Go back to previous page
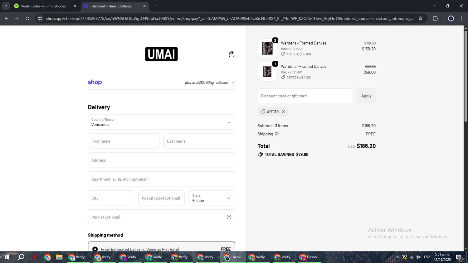 [x=6, y=18]
